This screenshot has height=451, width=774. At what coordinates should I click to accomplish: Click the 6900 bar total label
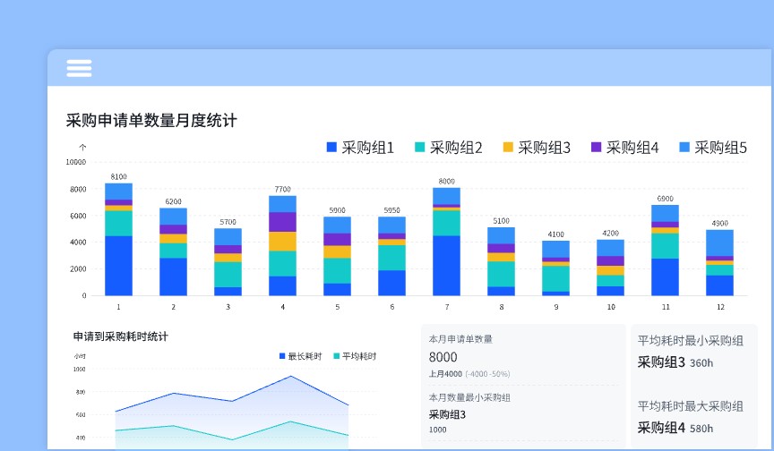[665, 199]
